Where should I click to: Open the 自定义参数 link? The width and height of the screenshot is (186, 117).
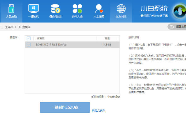99,110
